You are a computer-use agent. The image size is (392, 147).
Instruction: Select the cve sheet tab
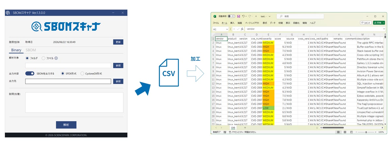pos(233,128)
